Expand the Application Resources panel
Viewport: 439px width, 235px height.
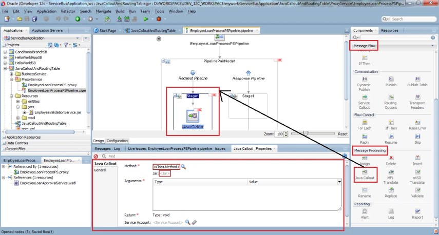click(x=4, y=138)
